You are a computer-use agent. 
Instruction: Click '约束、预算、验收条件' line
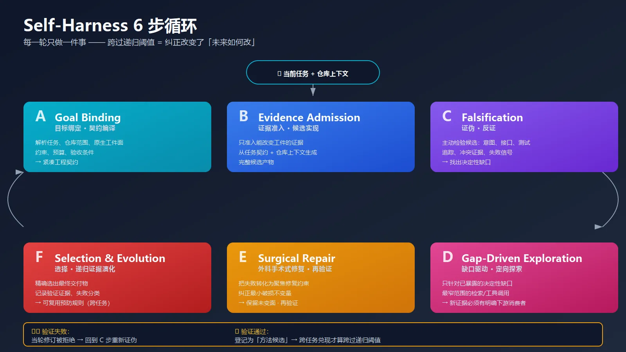(x=65, y=153)
